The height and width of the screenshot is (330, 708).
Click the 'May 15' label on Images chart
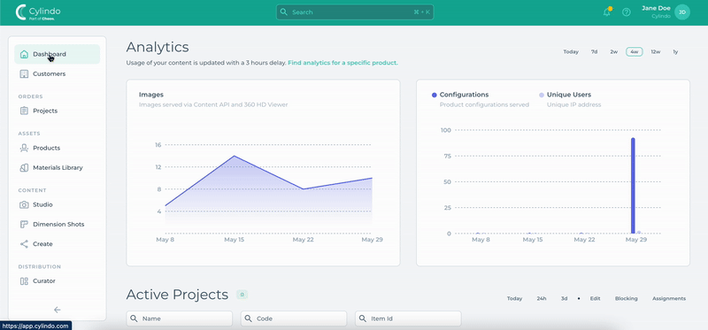click(234, 240)
